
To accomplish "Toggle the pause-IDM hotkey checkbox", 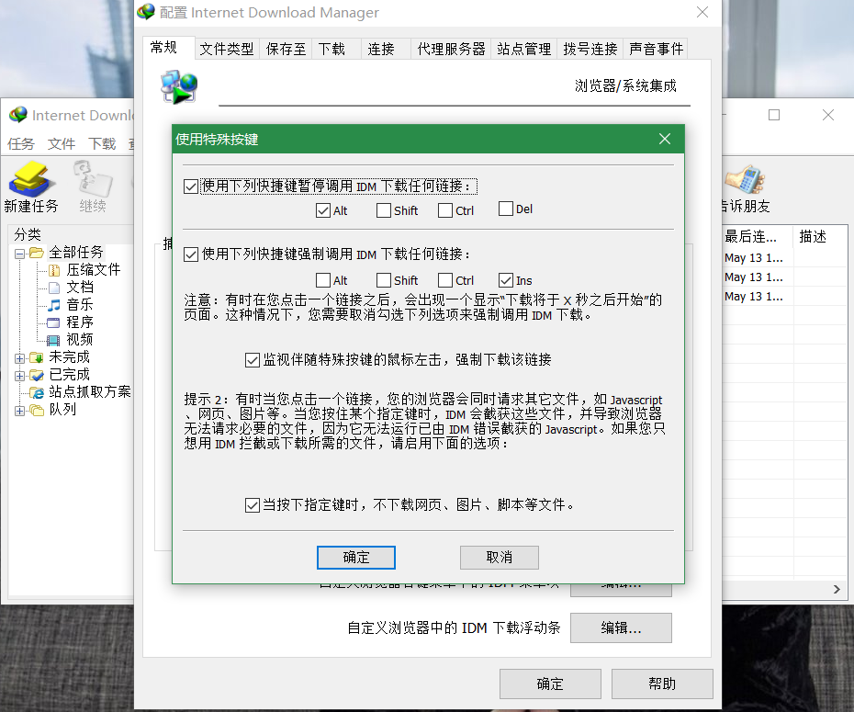I will click(x=191, y=186).
